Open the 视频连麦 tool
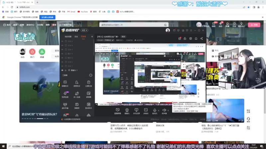266x149 pixels. tap(65, 95)
